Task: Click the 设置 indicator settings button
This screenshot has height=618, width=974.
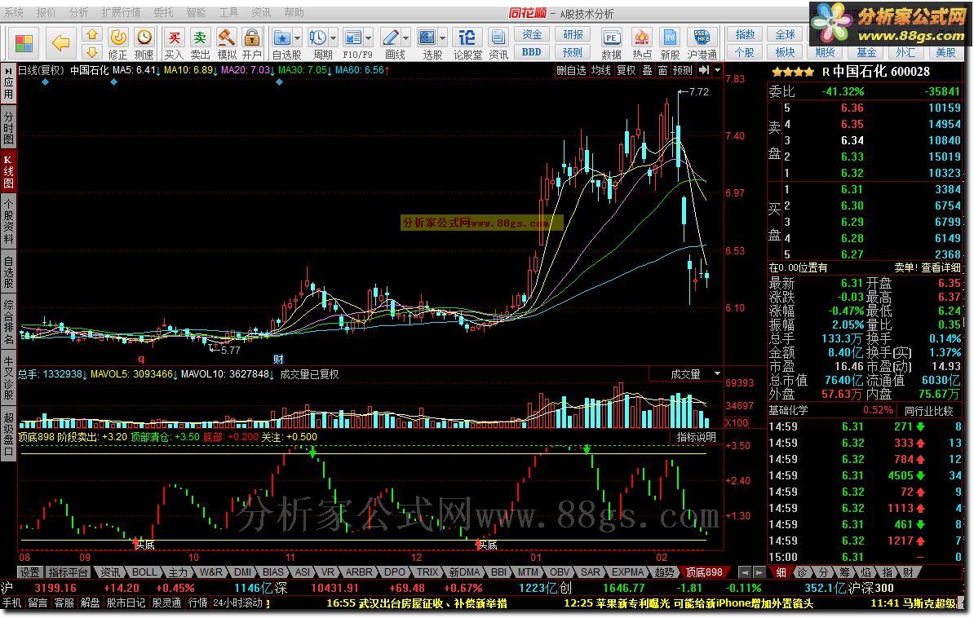Action: pos(29,572)
